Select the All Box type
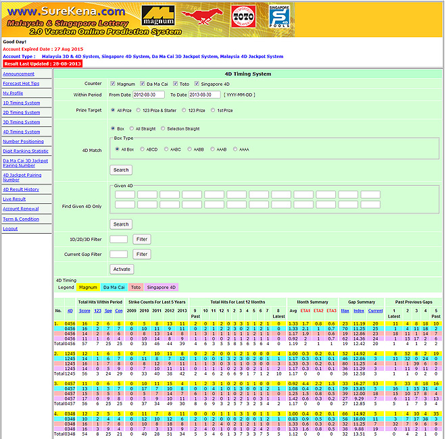The height and width of the screenshot is (439, 446). 117,149
